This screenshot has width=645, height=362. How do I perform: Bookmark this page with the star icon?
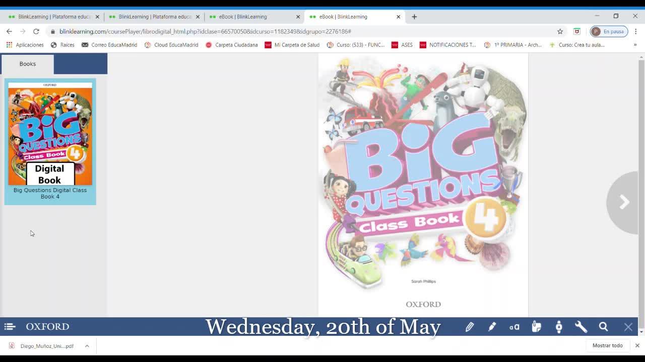click(x=560, y=31)
